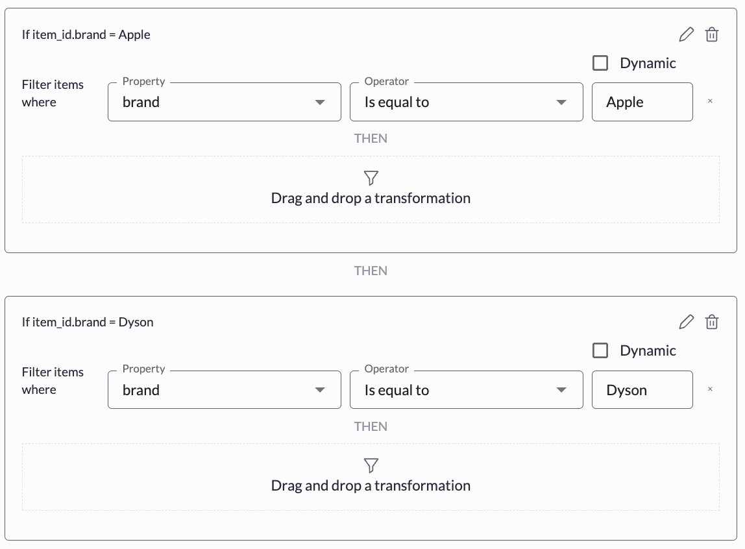Click the Dyson value input field

pos(642,389)
